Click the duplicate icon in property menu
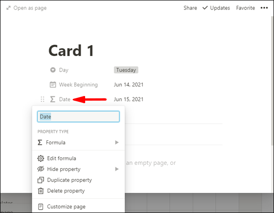The width and height of the screenshot is (274, 213). (41, 180)
